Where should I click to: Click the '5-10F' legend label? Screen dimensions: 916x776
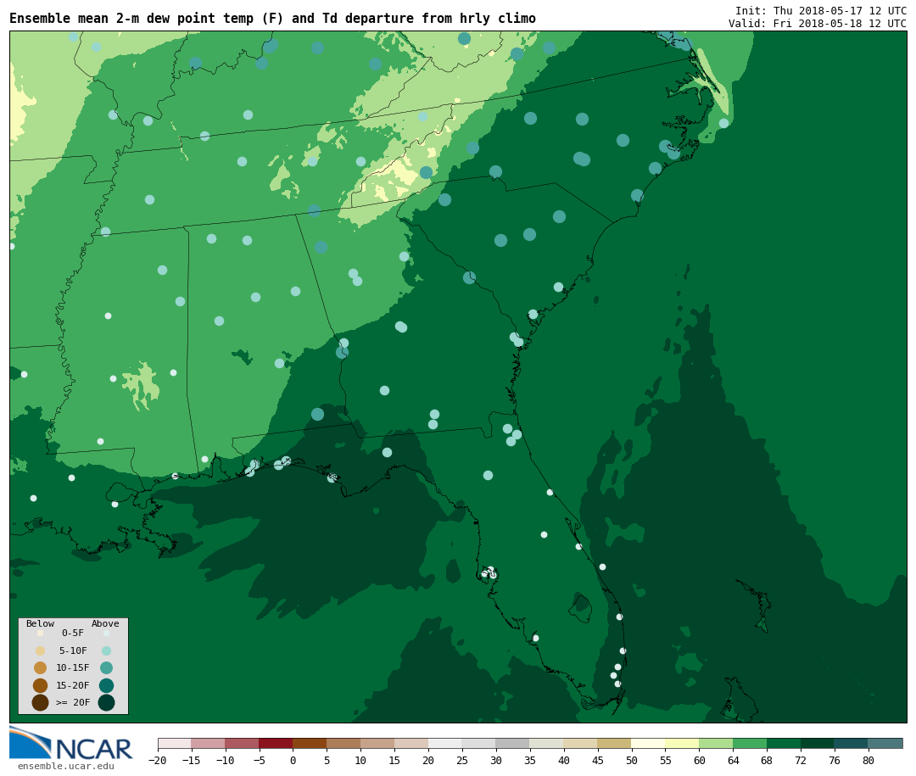73,650
